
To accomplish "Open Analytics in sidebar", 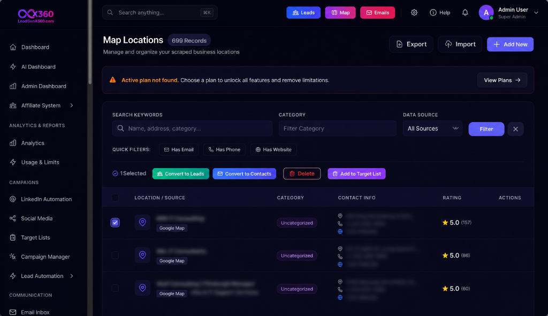I will [x=33, y=143].
